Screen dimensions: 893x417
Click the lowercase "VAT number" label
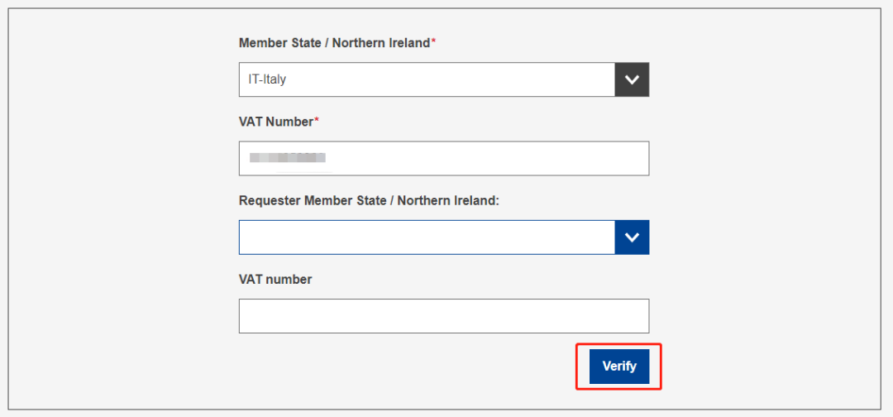click(x=275, y=280)
